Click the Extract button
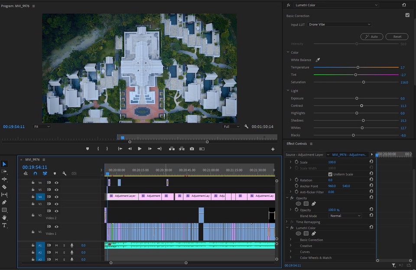Screen dimensions: 416x270 pos(182,149)
